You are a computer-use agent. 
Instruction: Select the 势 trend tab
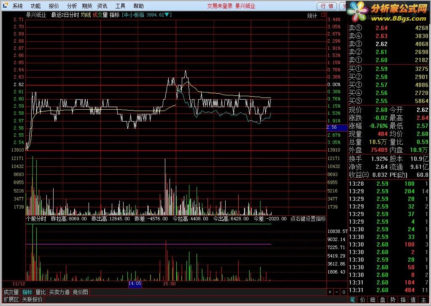pyautogui.click(x=393, y=300)
